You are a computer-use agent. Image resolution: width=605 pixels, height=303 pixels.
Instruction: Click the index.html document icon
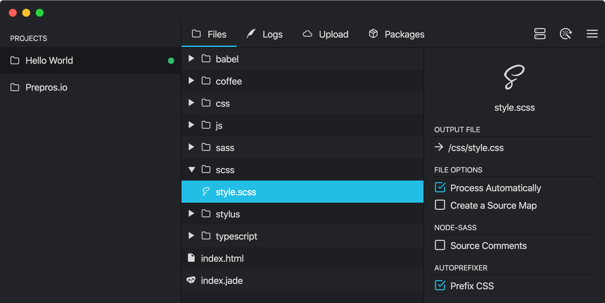click(191, 258)
